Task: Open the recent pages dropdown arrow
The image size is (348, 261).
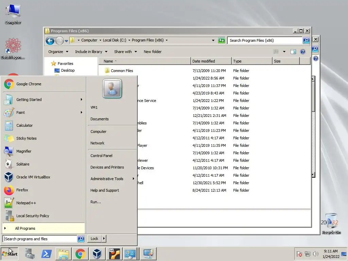Action: pyautogui.click(x=66, y=41)
